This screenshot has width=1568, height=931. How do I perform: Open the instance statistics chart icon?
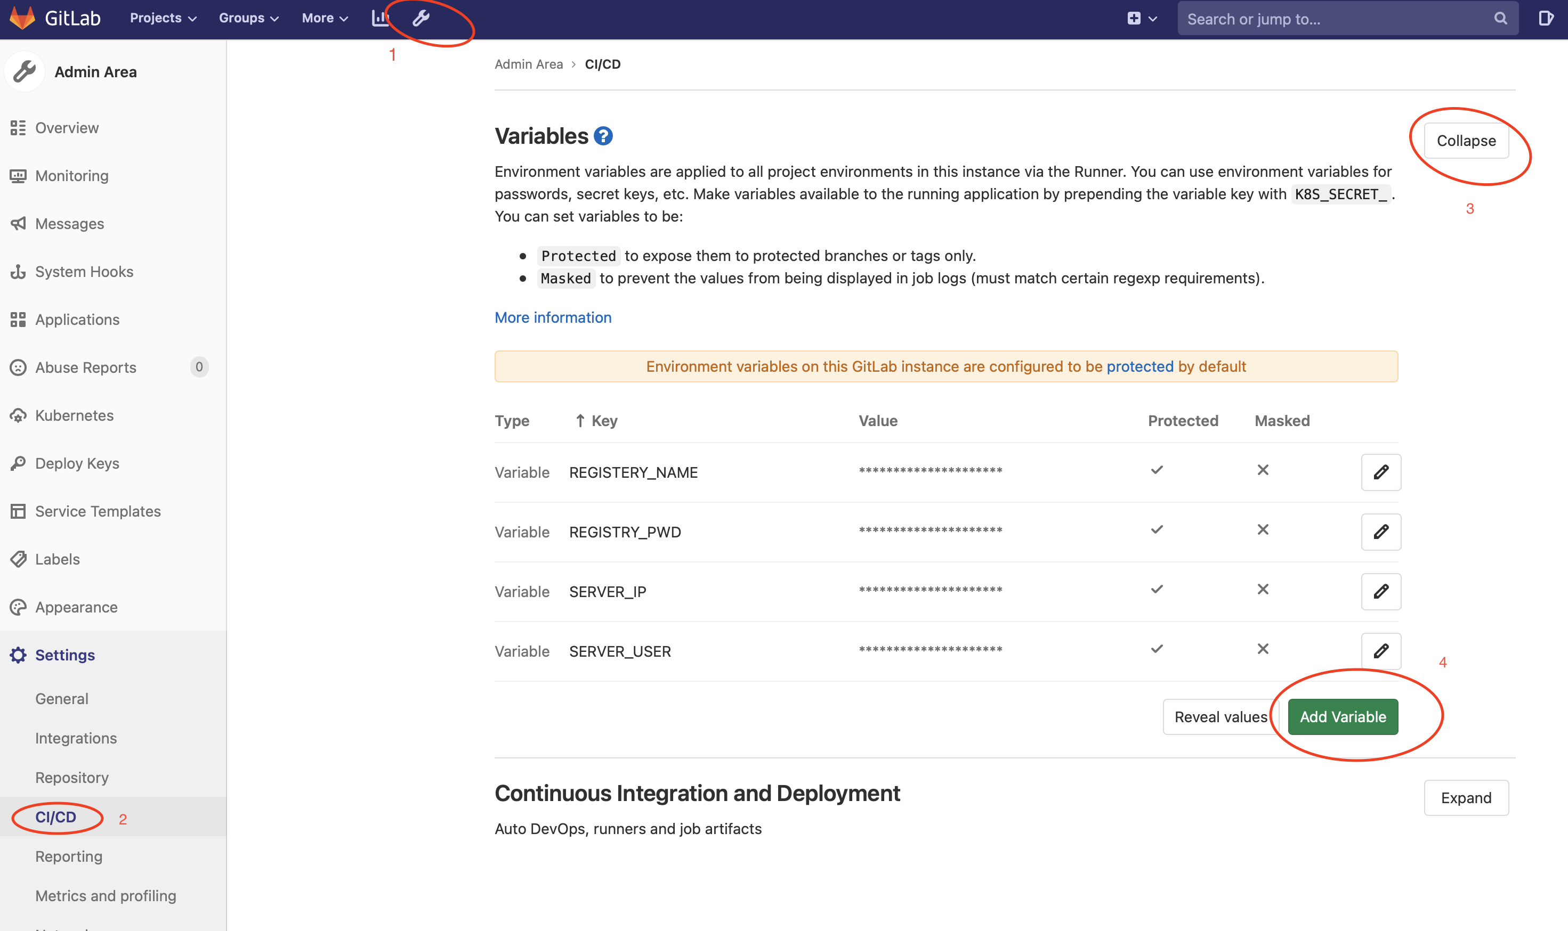381,18
